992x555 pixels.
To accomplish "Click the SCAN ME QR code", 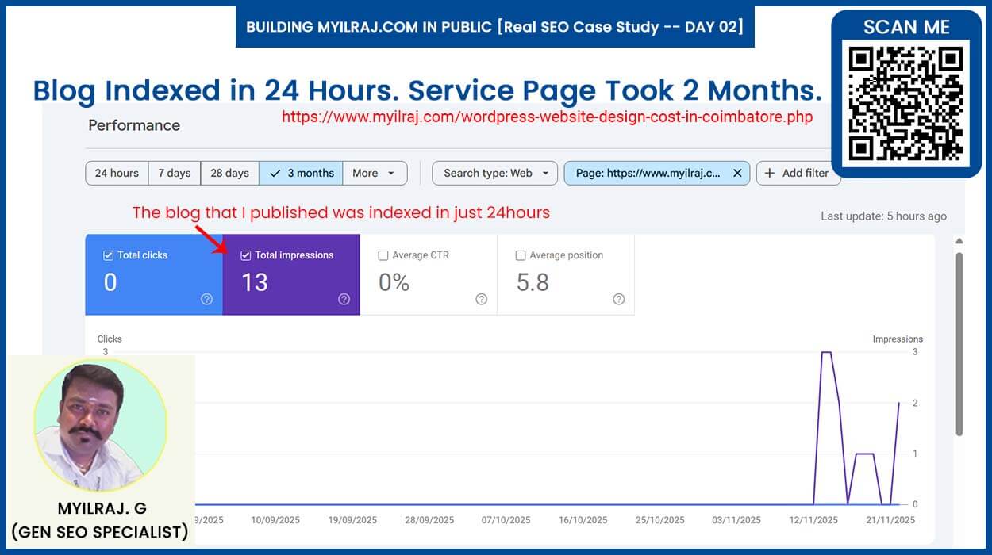I will tap(907, 97).
